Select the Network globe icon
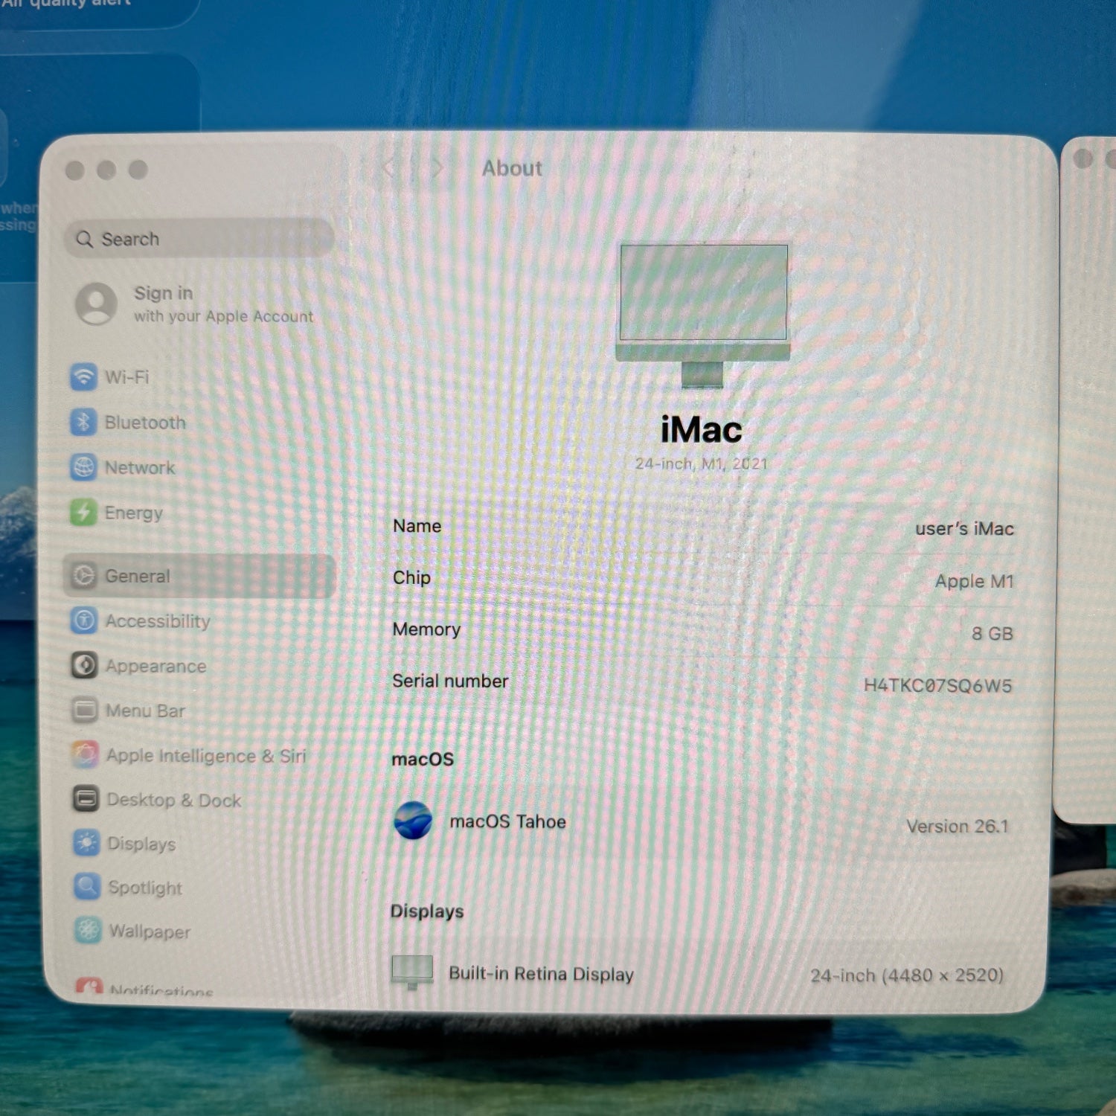This screenshot has height=1116, width=1116. 83,467
